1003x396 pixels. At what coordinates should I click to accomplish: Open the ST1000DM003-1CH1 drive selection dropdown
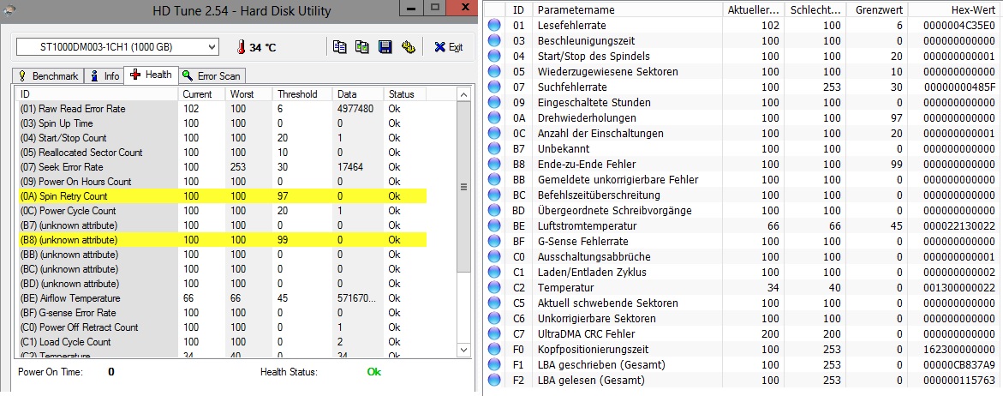(x=117, y=46)
